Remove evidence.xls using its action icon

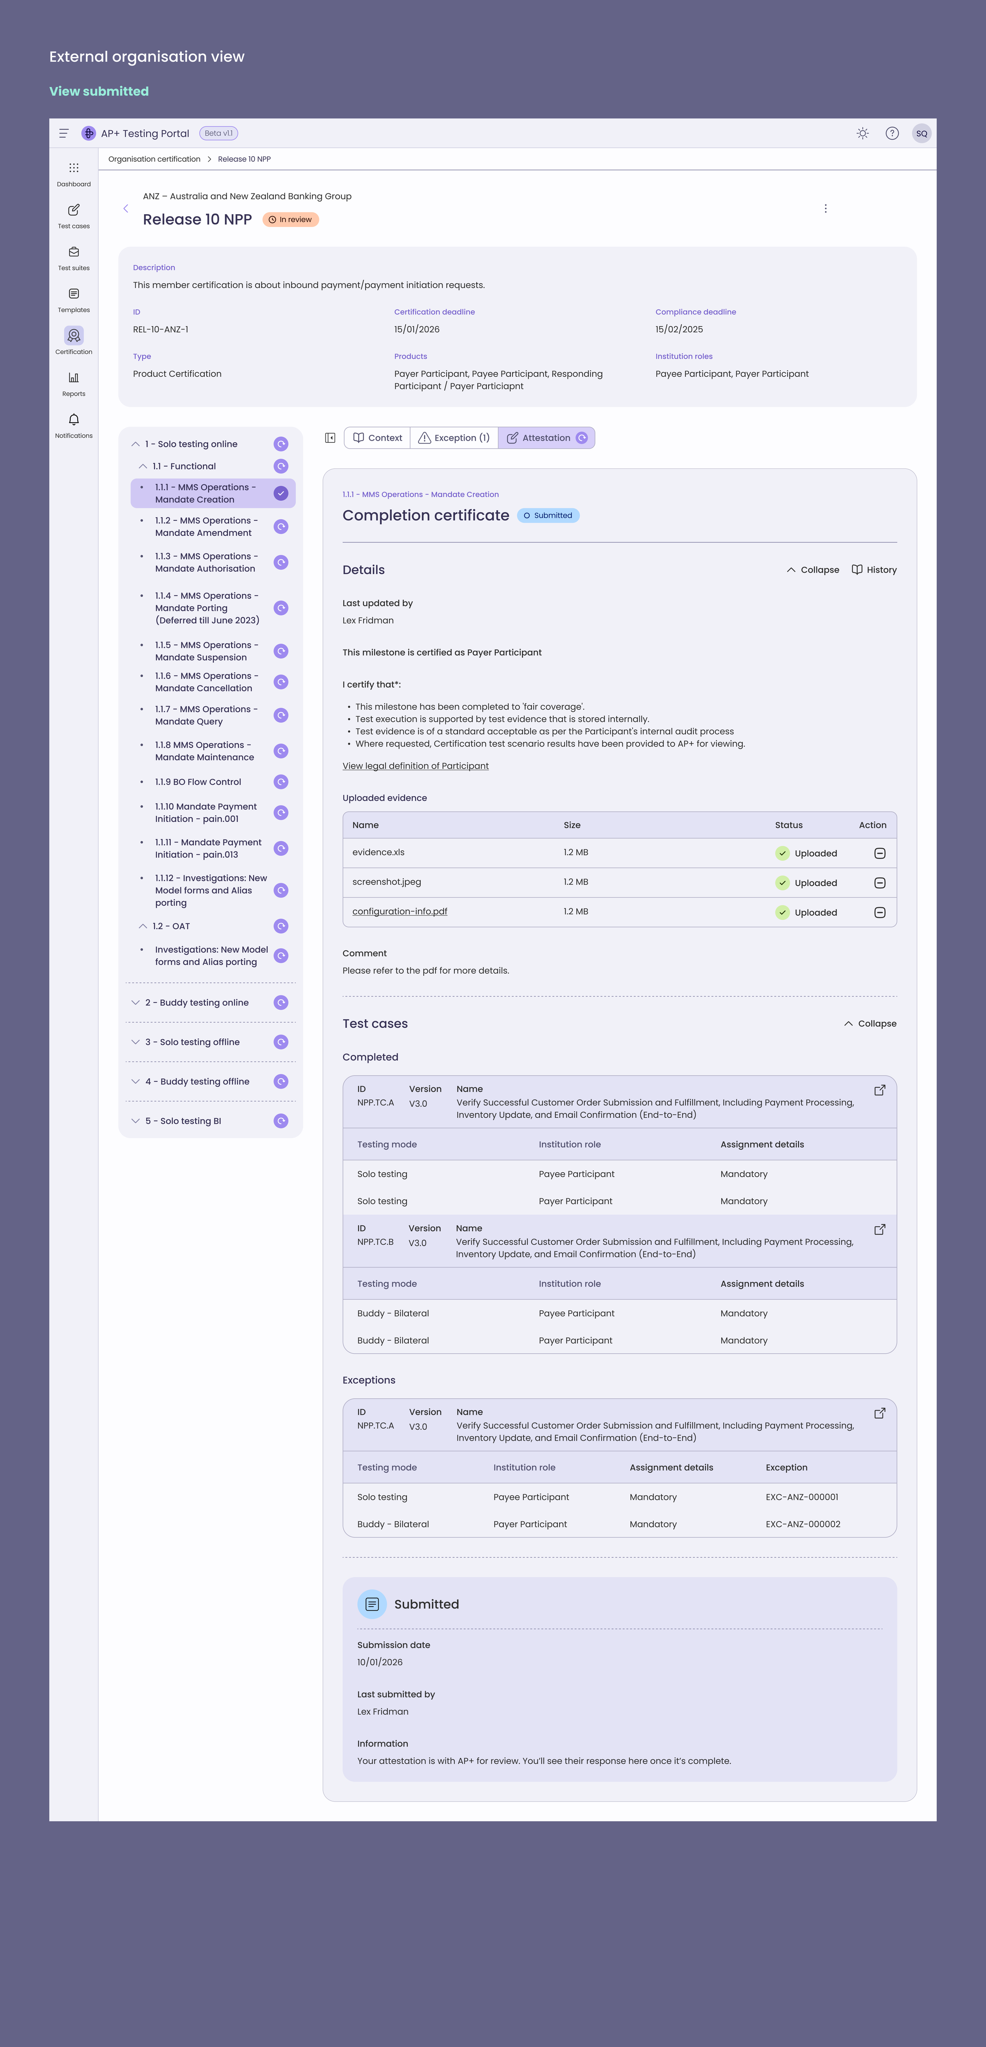click(880, 853)
